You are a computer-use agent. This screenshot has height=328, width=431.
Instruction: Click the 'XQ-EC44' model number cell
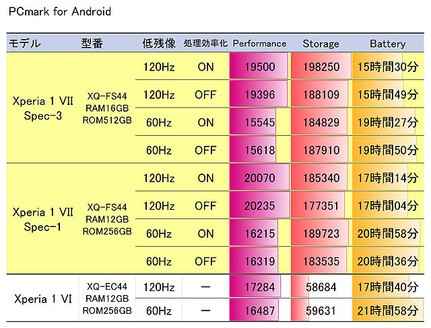pos(107,286)
